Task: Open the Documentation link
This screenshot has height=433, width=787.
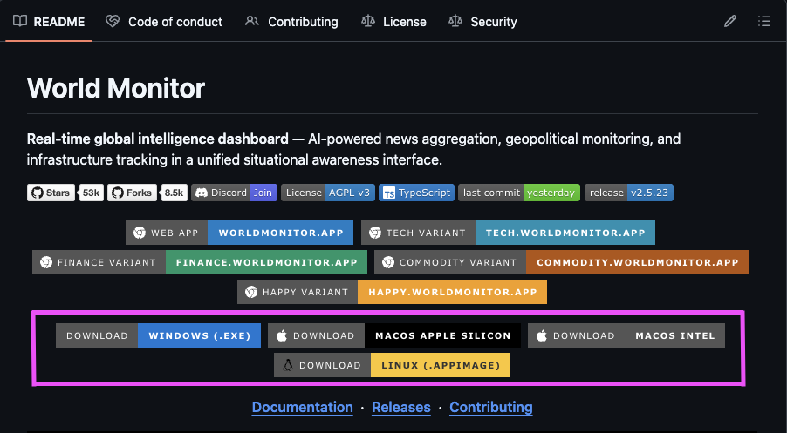Action: point(302,407)
